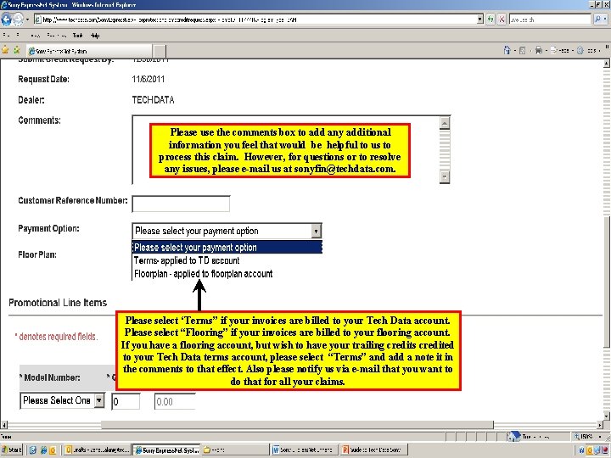Go back with the browser Back arrow

pyautogui.click(x=6, y=19)
